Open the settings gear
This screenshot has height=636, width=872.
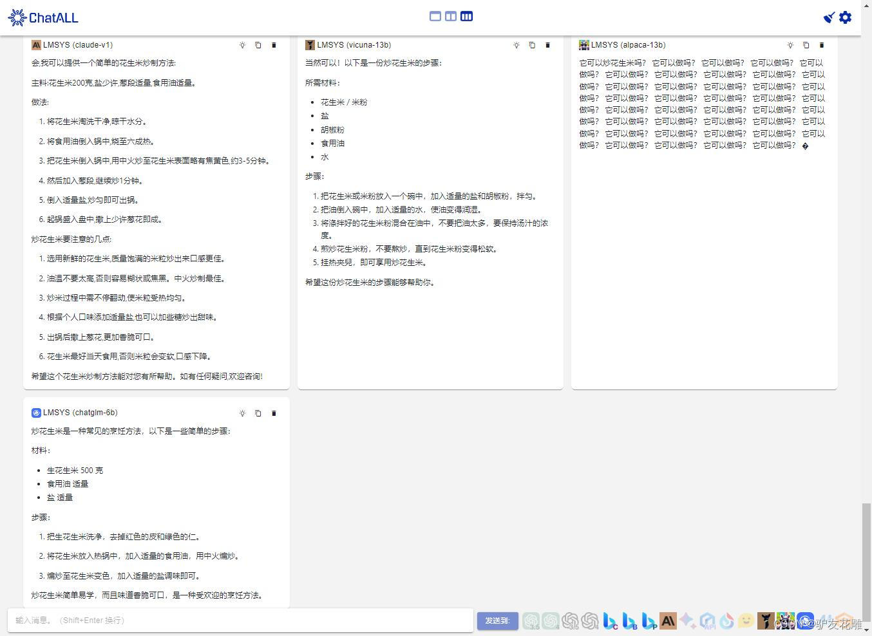(x=846, y=17)
